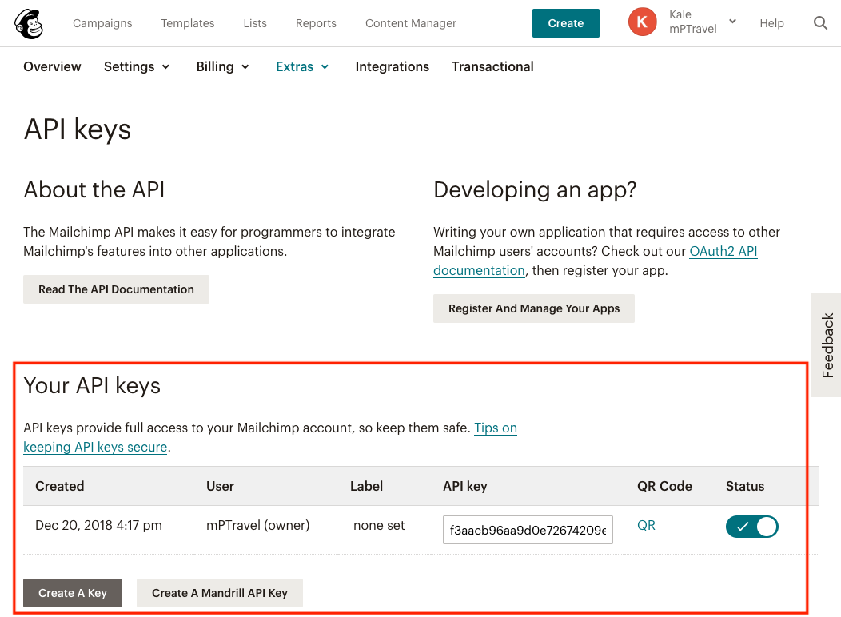Viewport: 841px width, 617px height.
Task: Click the Status column header
Action: pos(745,486)
